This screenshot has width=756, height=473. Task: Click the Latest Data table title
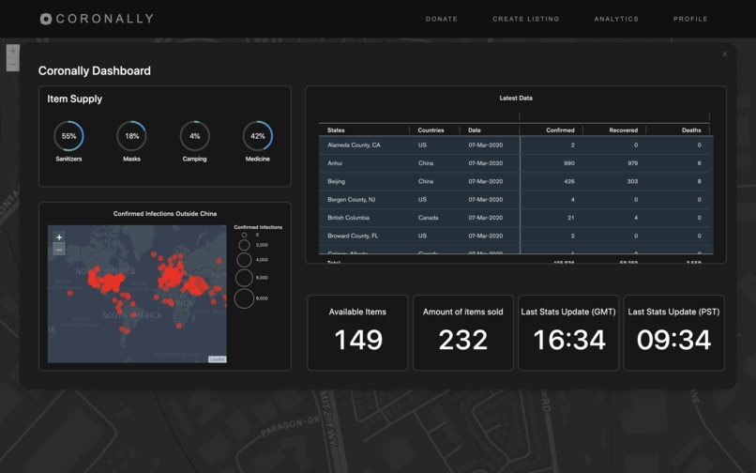coord(516,98)
